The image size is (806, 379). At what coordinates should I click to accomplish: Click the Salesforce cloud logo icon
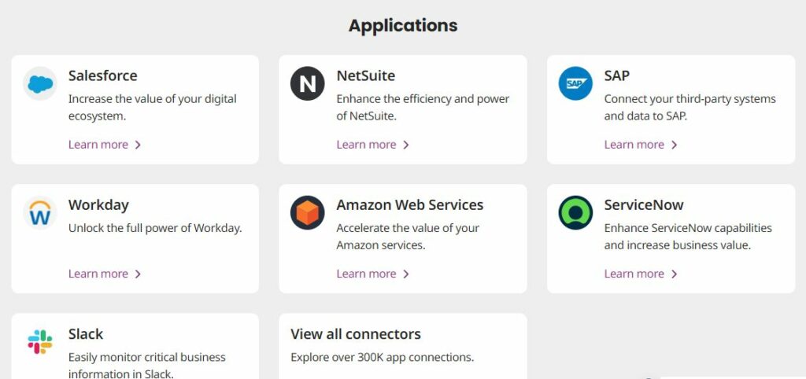click(x=40, y=83)
